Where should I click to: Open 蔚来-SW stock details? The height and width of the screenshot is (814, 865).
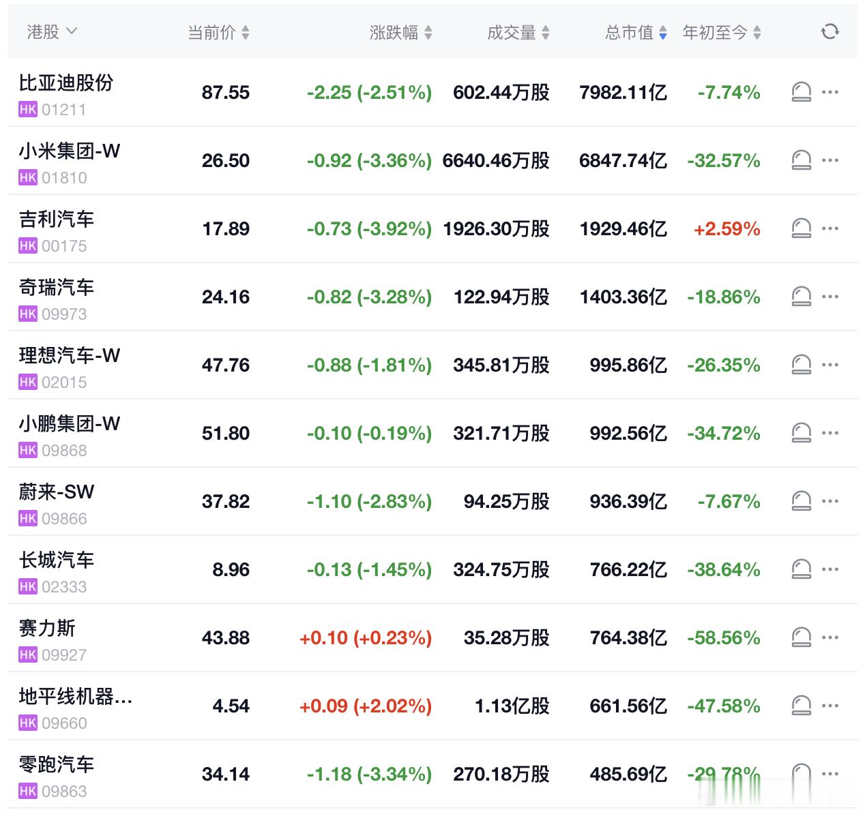[57, 492]
